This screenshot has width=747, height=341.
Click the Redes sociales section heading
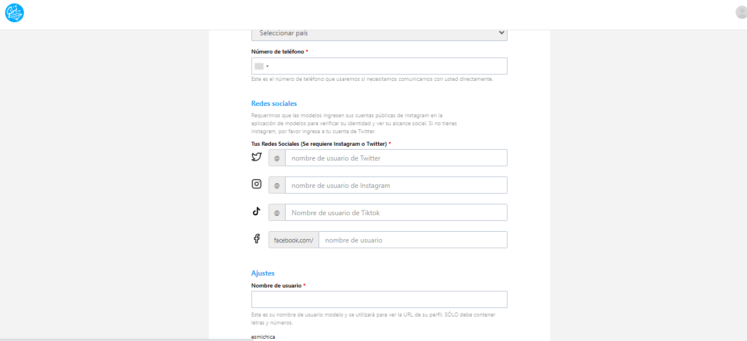[x=274, y=104]
